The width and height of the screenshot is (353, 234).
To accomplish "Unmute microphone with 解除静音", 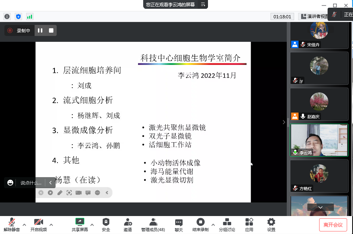I will [x=12, y=224].
